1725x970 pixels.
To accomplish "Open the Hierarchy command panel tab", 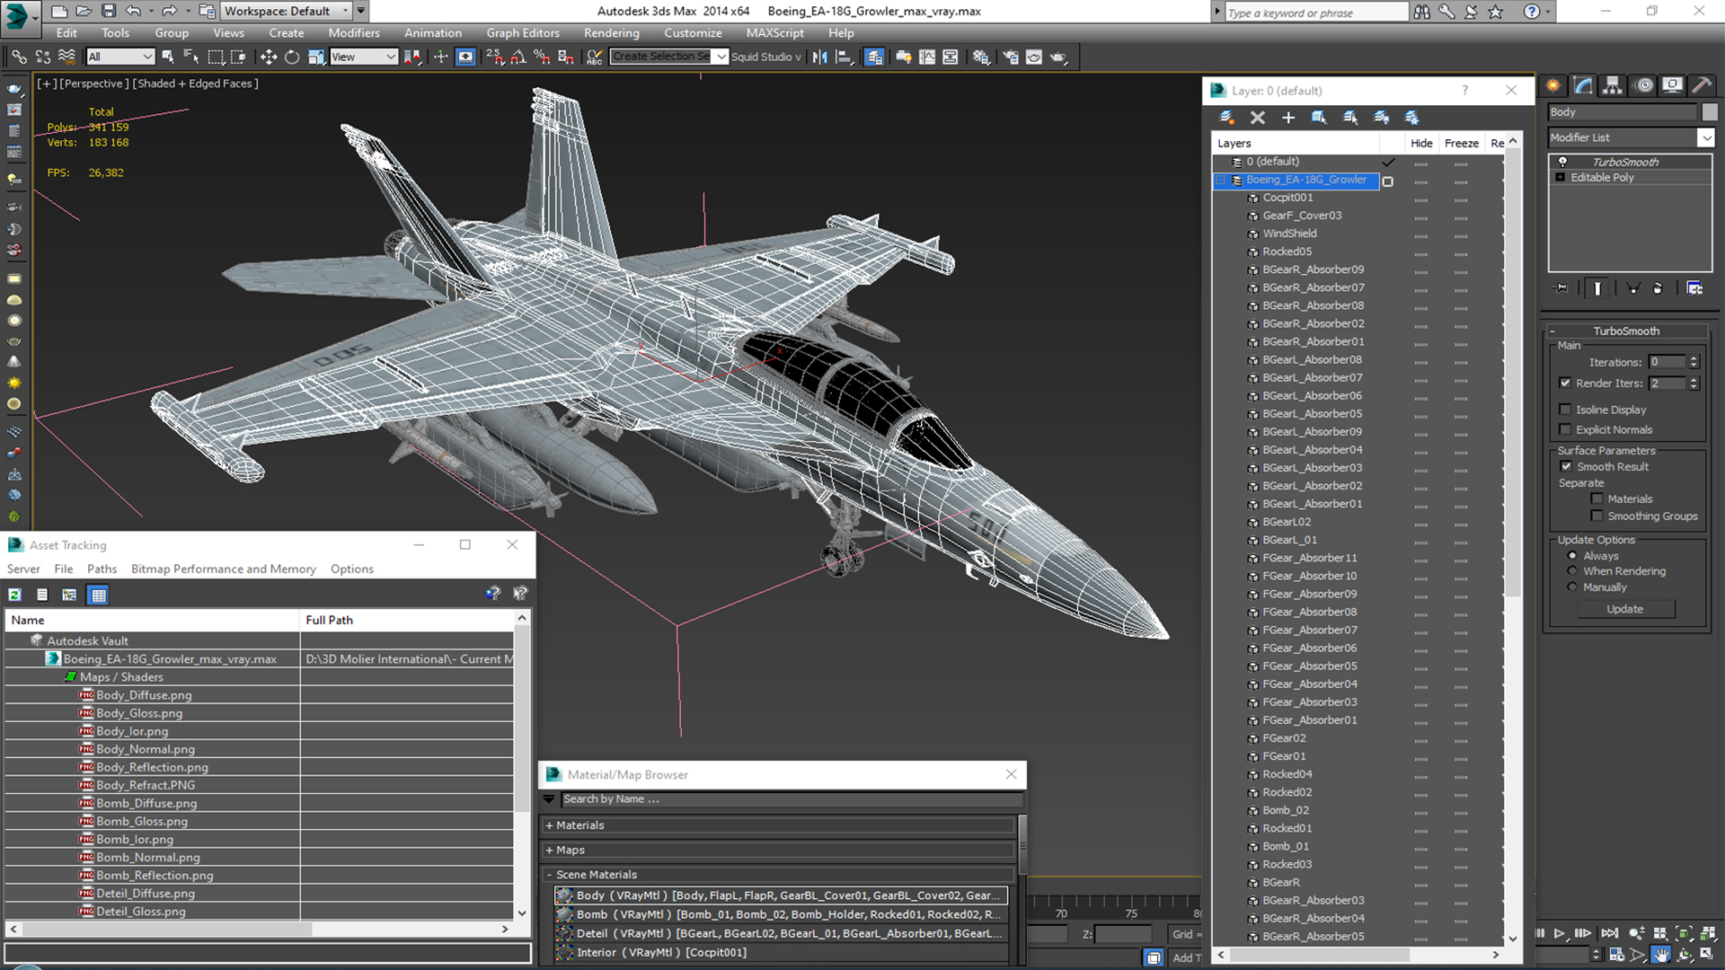I will [x=1613, y=85].
